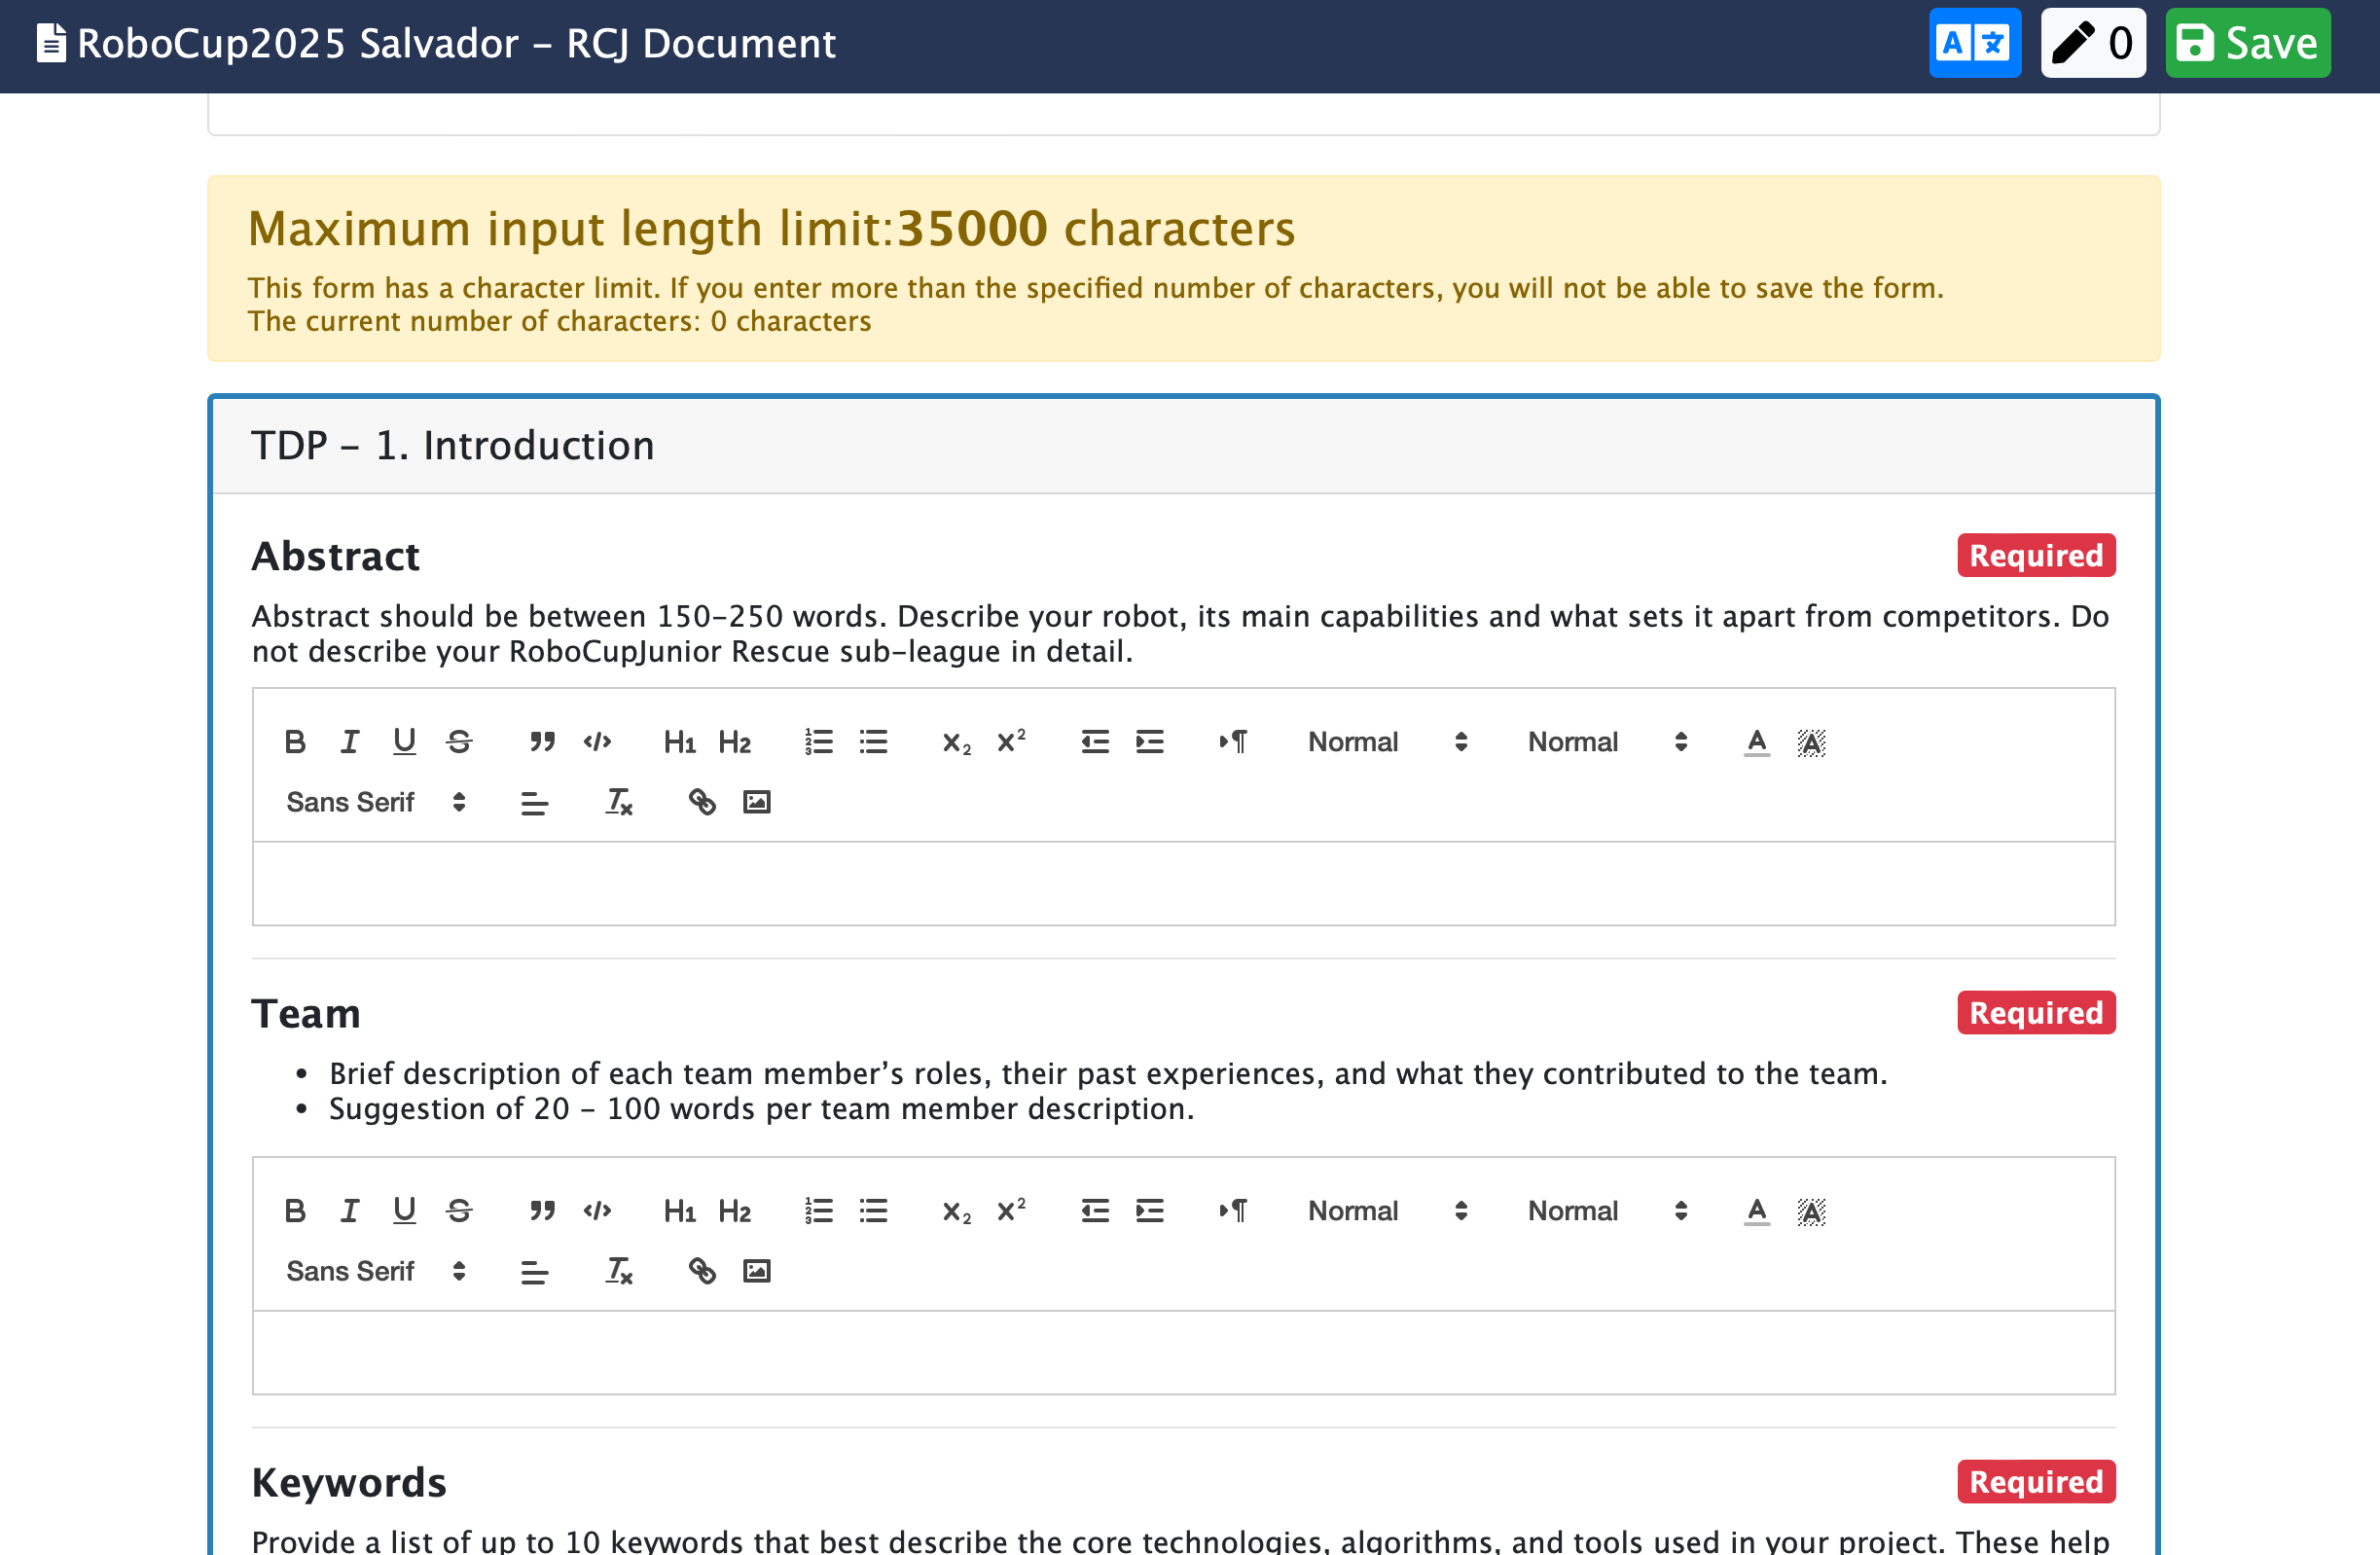The image size is (2380, 1555).
Task: Click the translate language icon in header
Action: tap(1974, 43)
